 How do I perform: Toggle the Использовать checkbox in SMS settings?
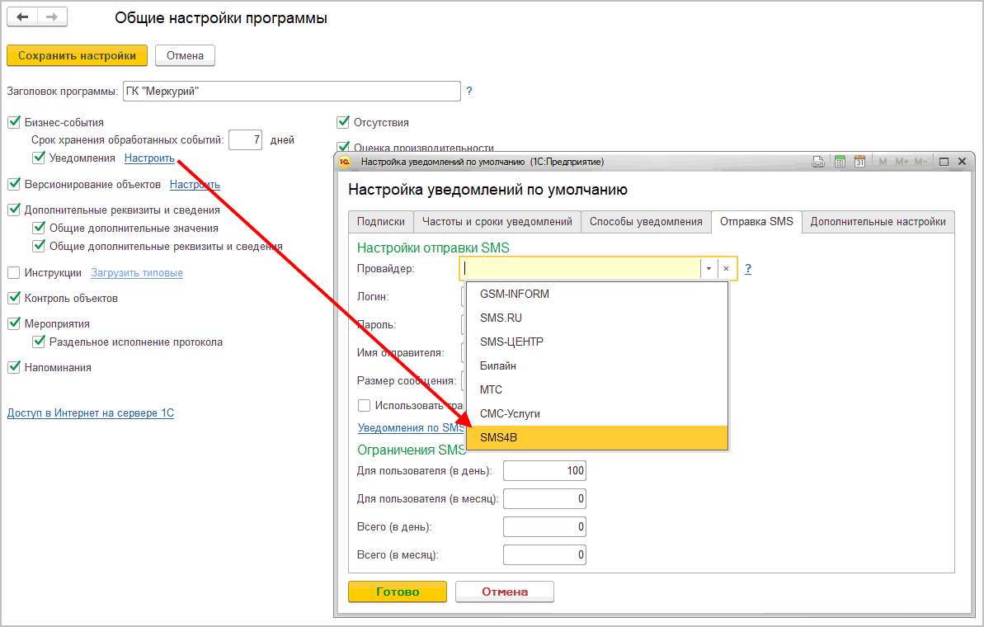[364, 405]
